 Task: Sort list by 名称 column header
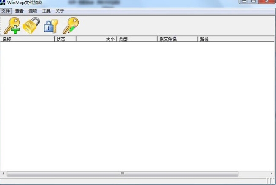pyautogui.click(x=27, y=39)
